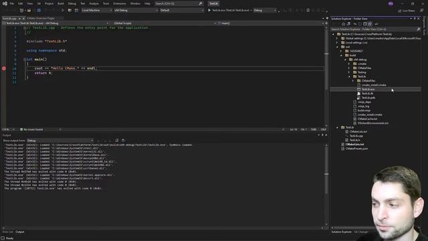Select the TestLib.pdb file

coord(368,98)
